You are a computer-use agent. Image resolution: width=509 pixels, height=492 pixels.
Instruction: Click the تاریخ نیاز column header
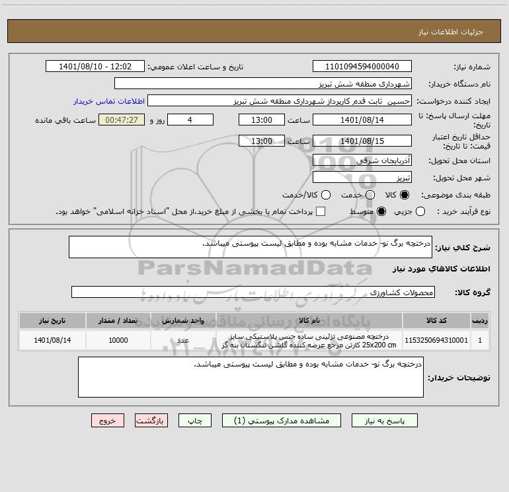pyautogui.click(x=52, y=321)
